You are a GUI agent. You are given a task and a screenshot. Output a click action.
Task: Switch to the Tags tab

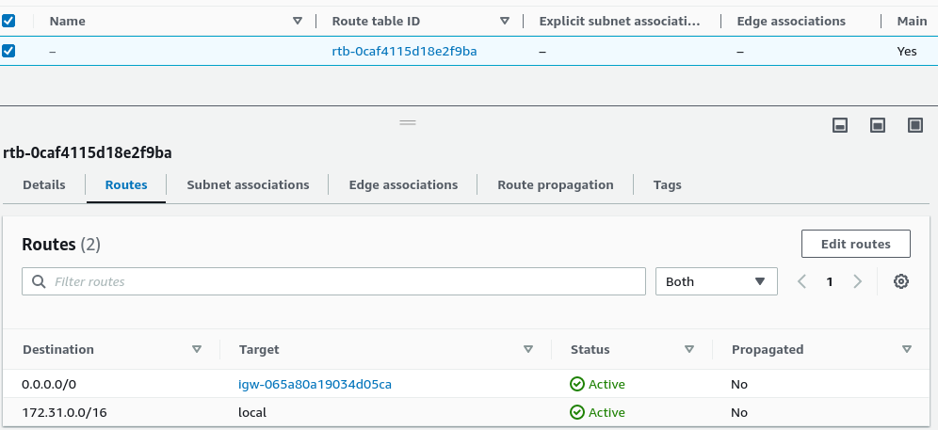667,184
